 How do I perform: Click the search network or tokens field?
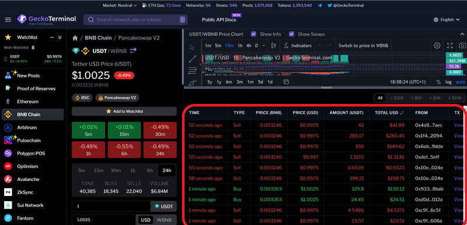click(135, 20)
